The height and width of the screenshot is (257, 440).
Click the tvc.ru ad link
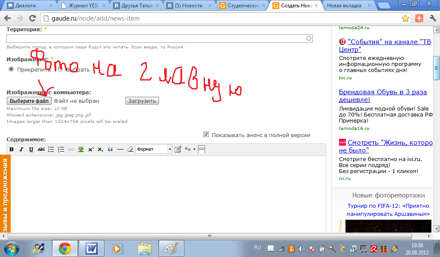click(345, 78)
